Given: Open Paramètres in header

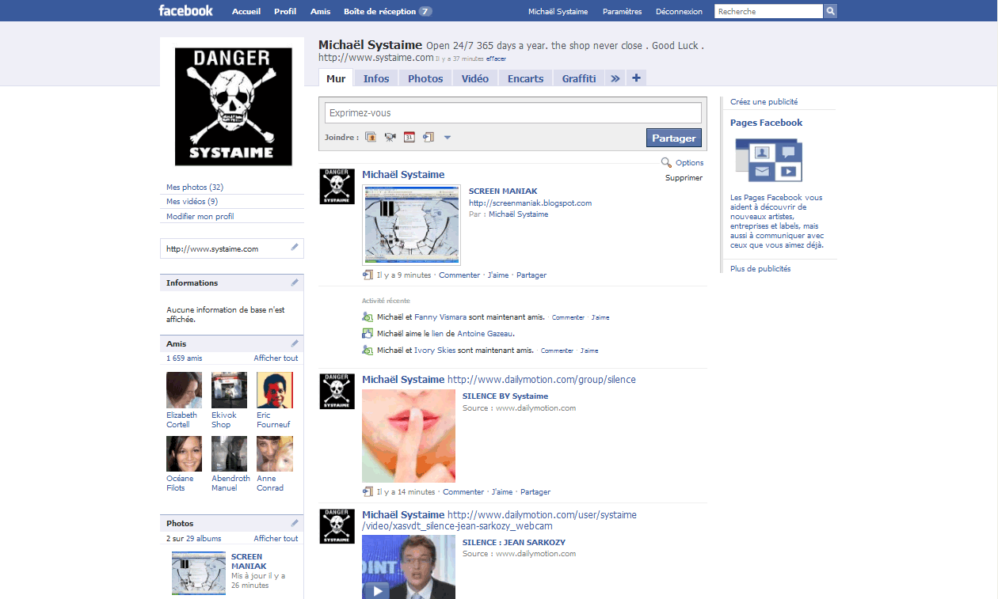Looking at the screenshot, I should [623, 11].
